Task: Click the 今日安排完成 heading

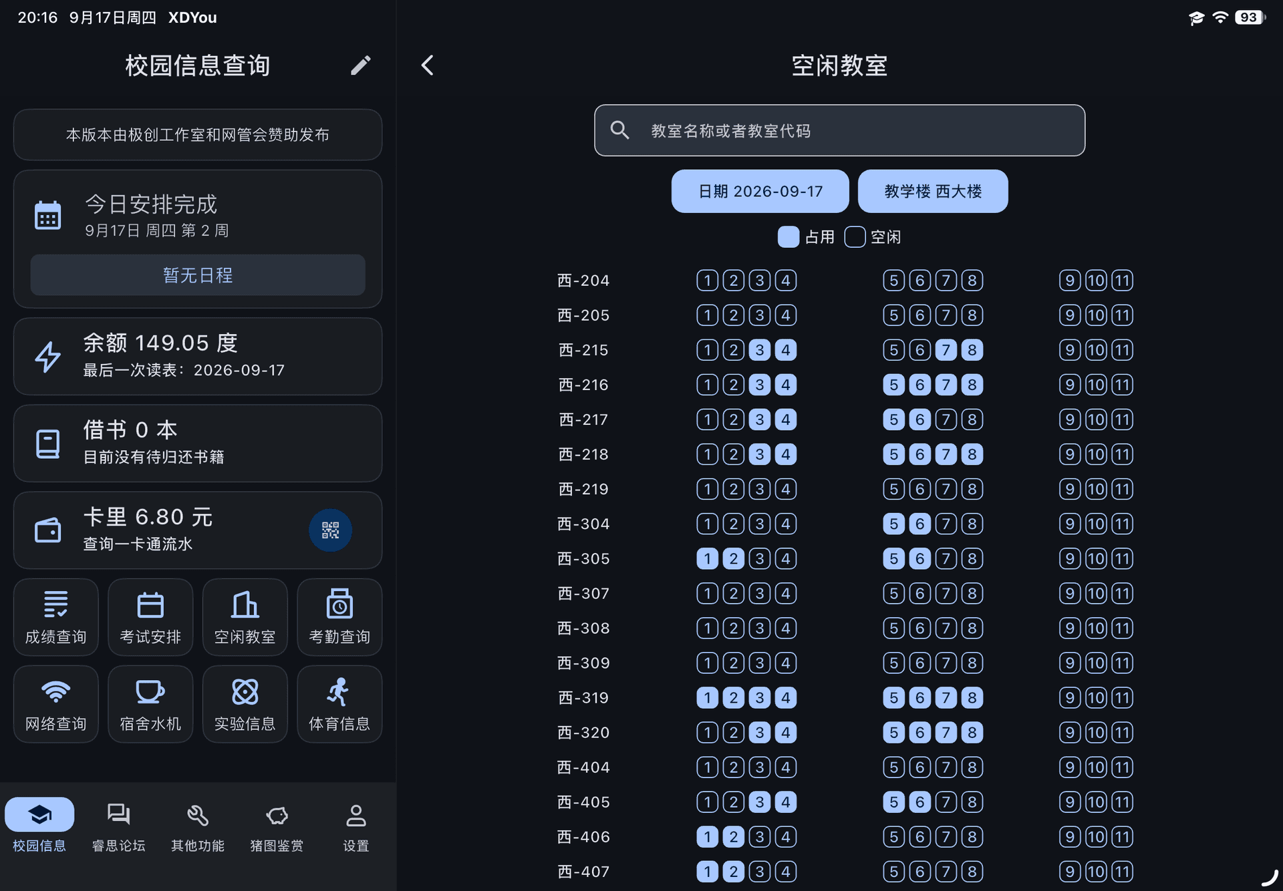Action: [151, 204]
